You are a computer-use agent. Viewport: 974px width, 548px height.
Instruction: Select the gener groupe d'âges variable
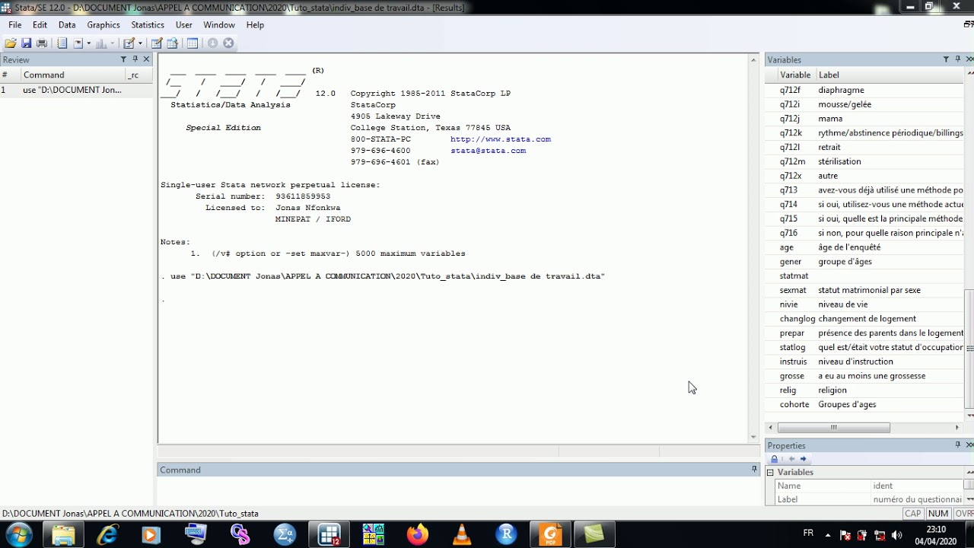click(865, 261)
